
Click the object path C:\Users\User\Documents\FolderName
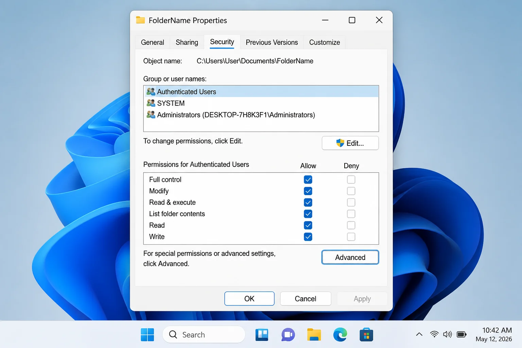tap(255, 61)
